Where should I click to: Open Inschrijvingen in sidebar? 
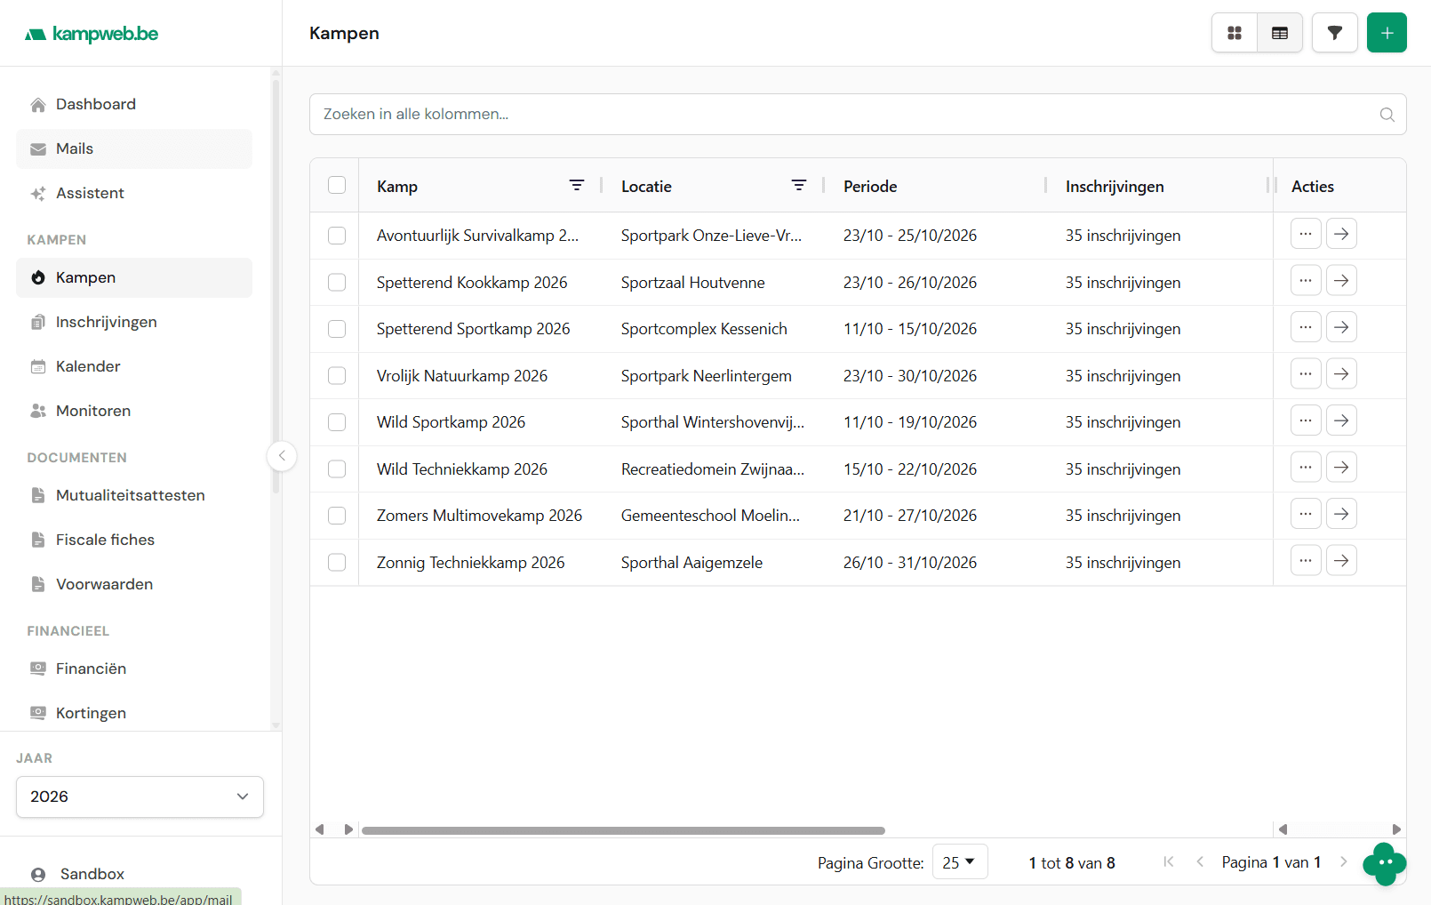(134, 322)
